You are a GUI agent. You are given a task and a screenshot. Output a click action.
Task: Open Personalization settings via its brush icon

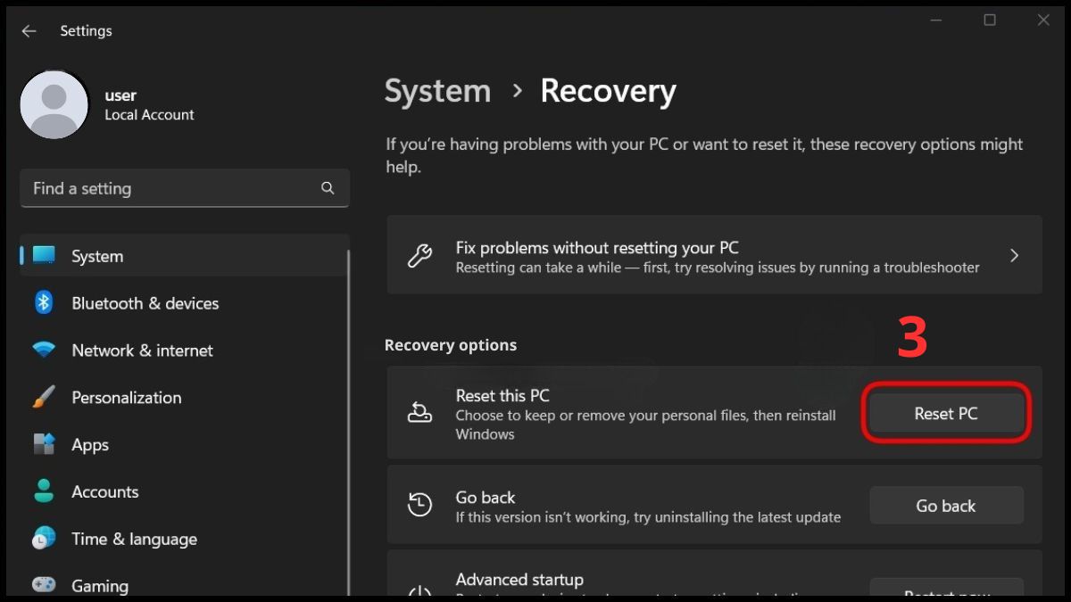tap(45, 397)
